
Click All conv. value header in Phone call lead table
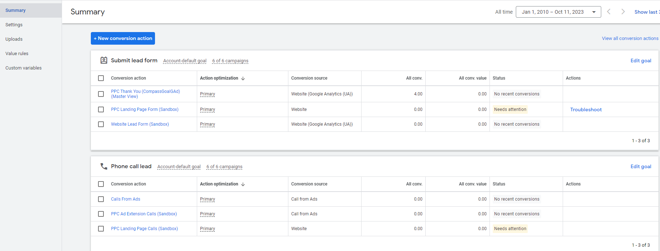coord(473,184)
